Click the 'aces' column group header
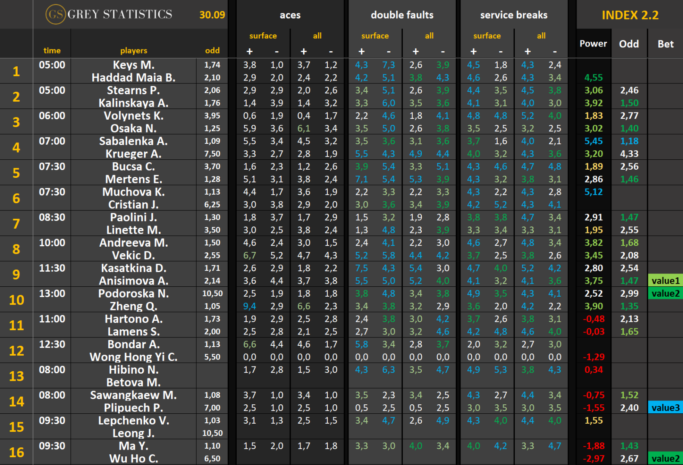The width and height of the screenshot is (683, 465). [x=290, y=15]
